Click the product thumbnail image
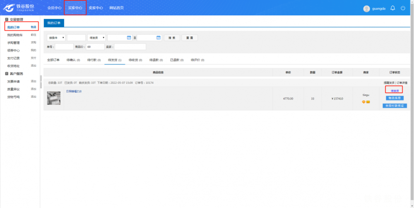The width and height of the screenshot is (414, 208). 53,98
